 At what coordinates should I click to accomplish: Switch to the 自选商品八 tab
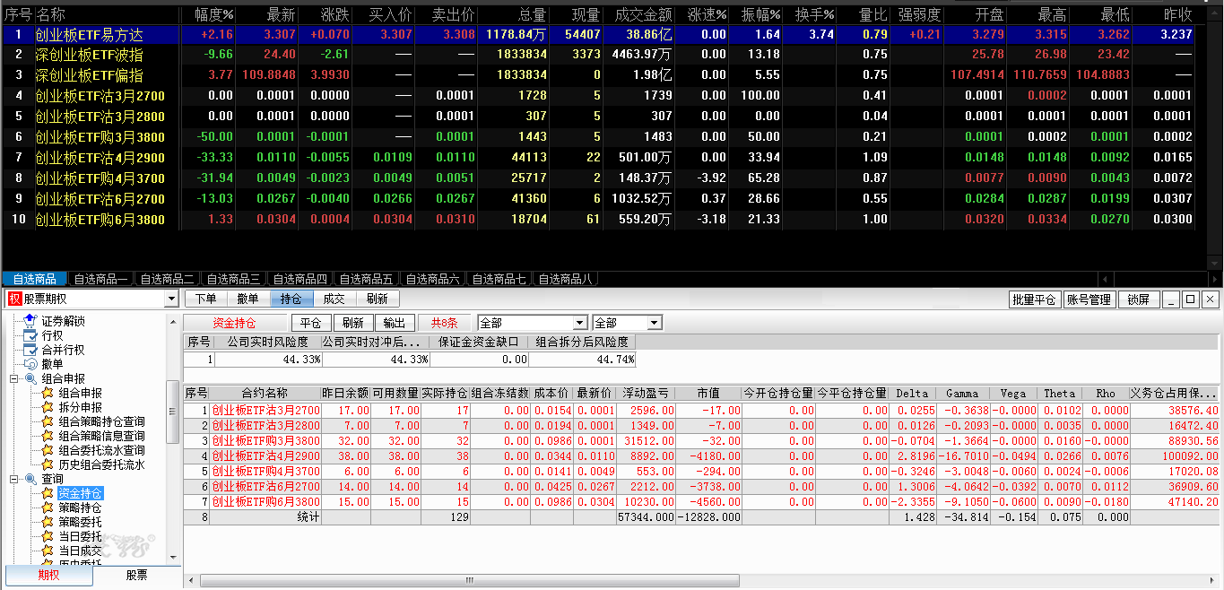tap(565, 279)
